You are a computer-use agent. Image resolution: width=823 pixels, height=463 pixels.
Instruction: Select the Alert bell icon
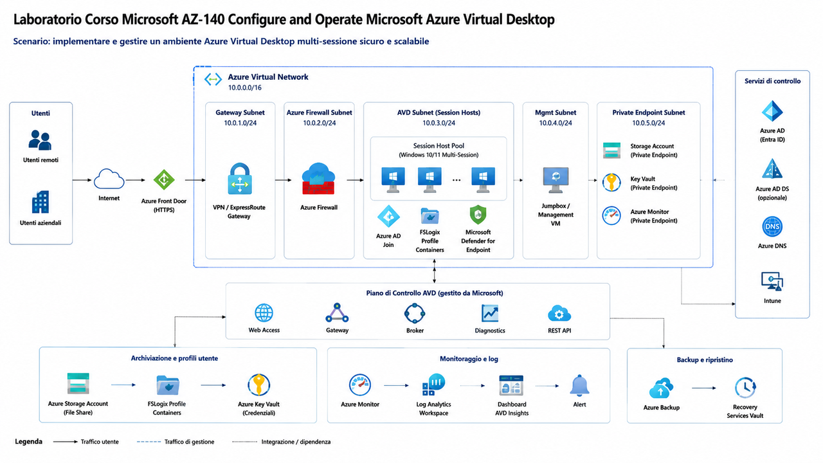point(580,385)
